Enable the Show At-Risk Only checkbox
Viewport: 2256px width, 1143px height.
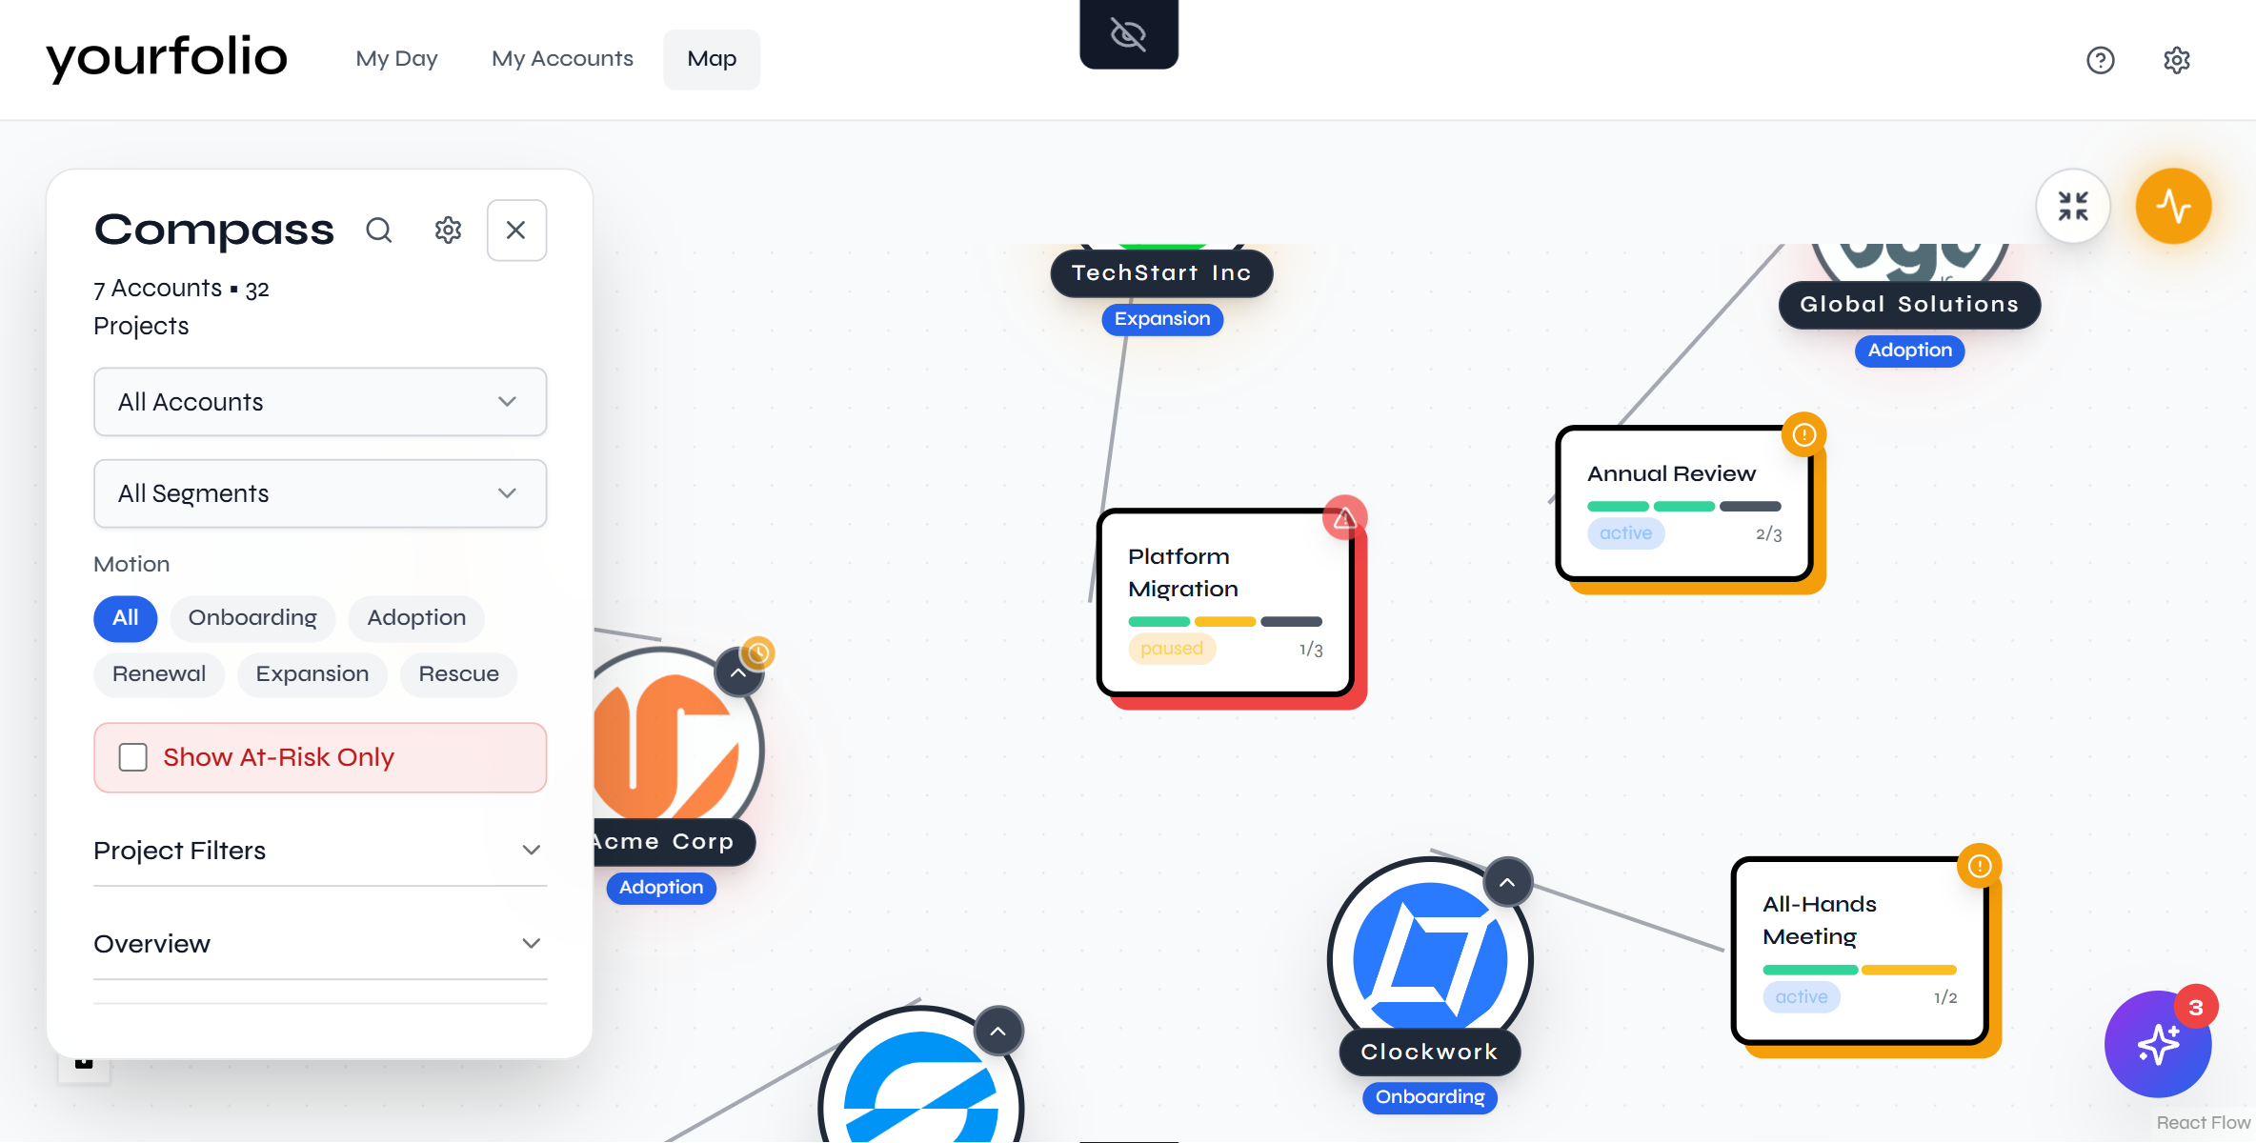tap(133, 757)
